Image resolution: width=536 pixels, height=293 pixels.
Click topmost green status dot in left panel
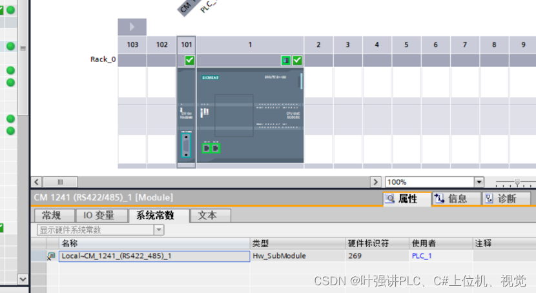(10, 10)
